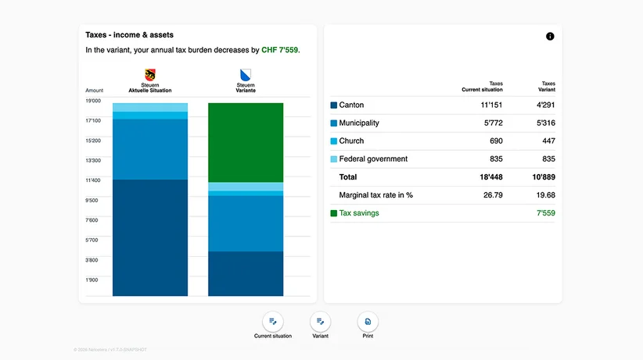This screenshot has width=643, height=360.
Task: Select the municipality segment in the variant bar
Action: [x=246, y=223]
